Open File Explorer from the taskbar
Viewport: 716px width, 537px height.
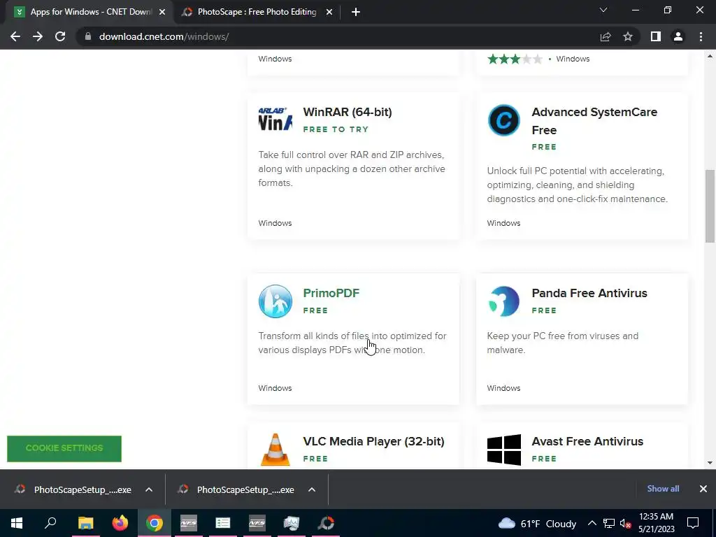pos(85,523)
